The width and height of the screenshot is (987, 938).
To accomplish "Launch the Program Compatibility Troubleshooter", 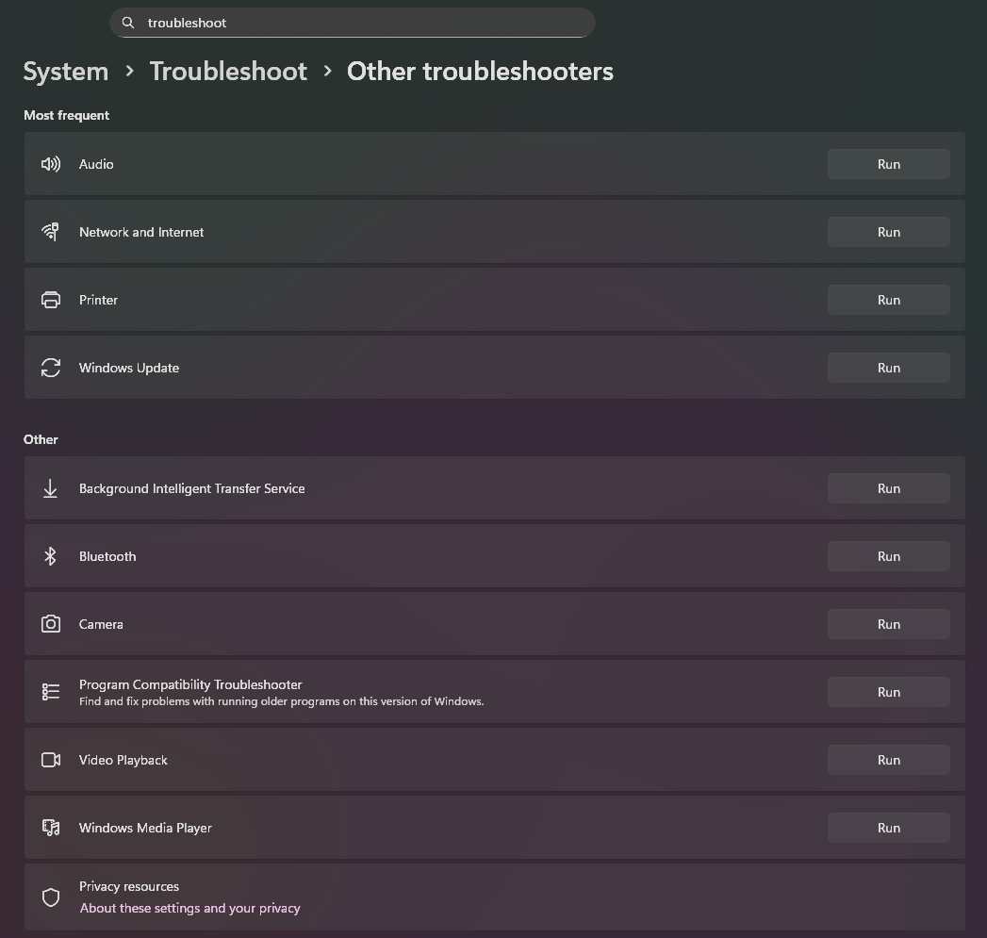I will point(888,692).
